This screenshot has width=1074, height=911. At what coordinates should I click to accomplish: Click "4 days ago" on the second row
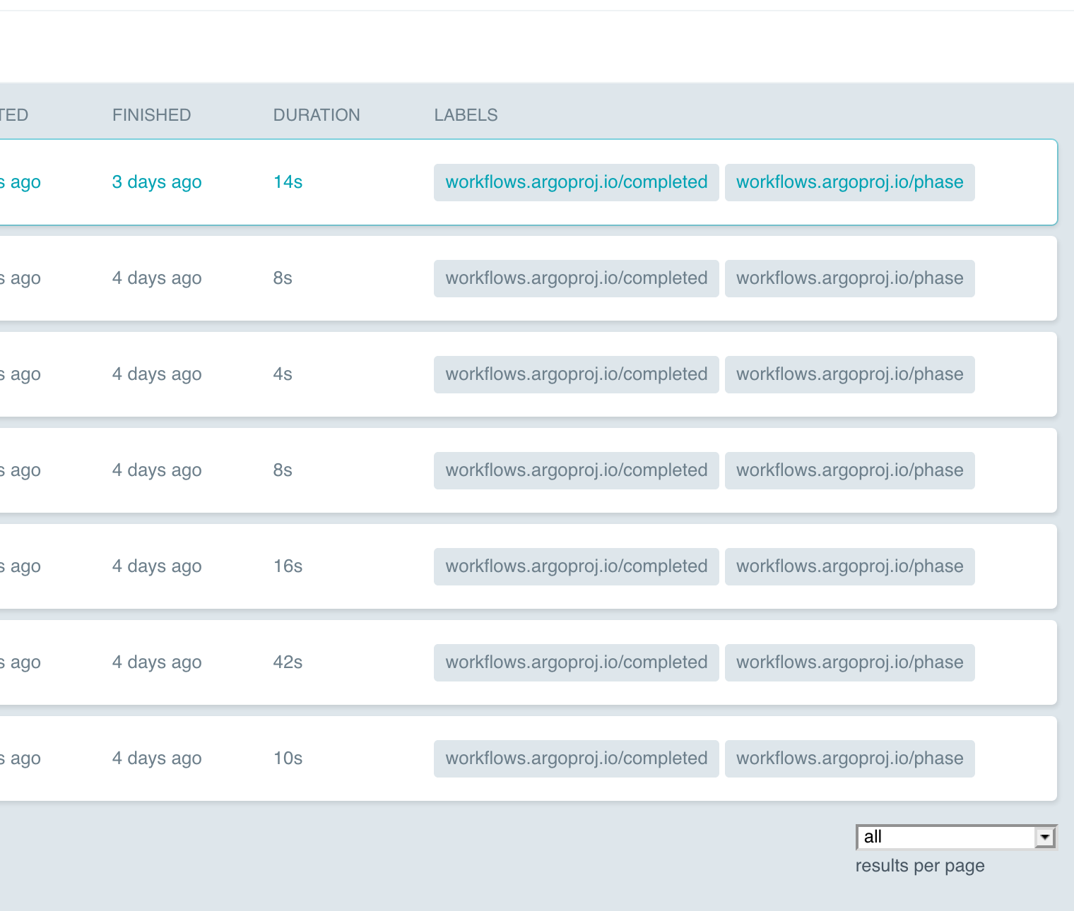pos(156,278)
